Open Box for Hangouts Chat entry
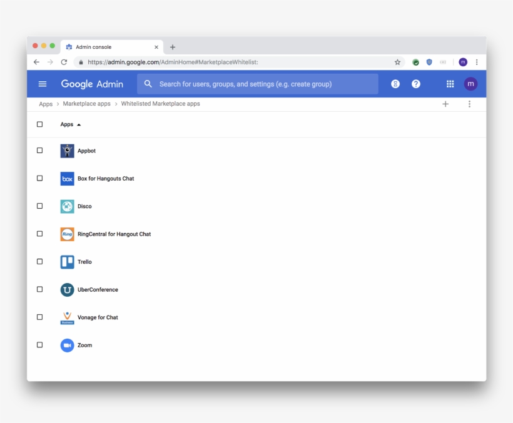This screenshot has width=513, height=423. pos(106,179)
